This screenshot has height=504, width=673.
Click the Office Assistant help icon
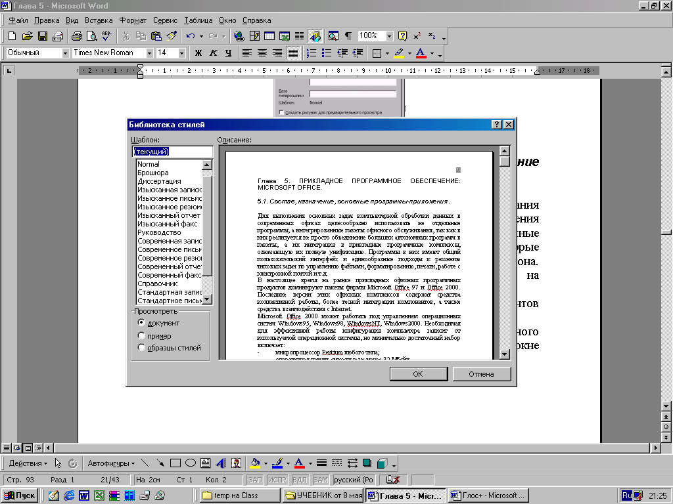(x=402, y=36)
